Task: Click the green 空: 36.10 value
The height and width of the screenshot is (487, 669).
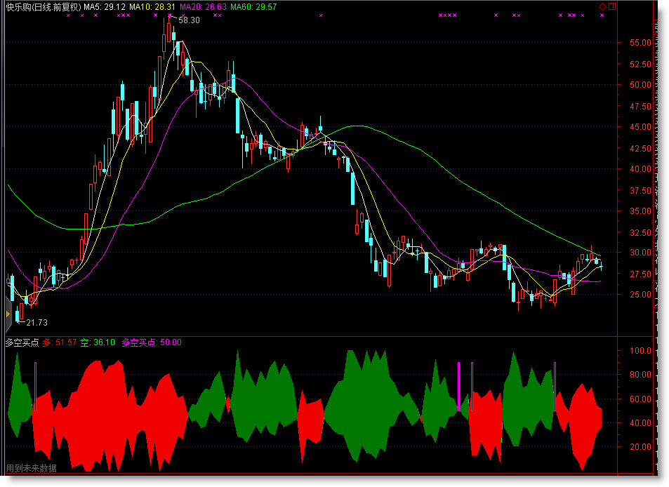Action: (x=97, y=342)
